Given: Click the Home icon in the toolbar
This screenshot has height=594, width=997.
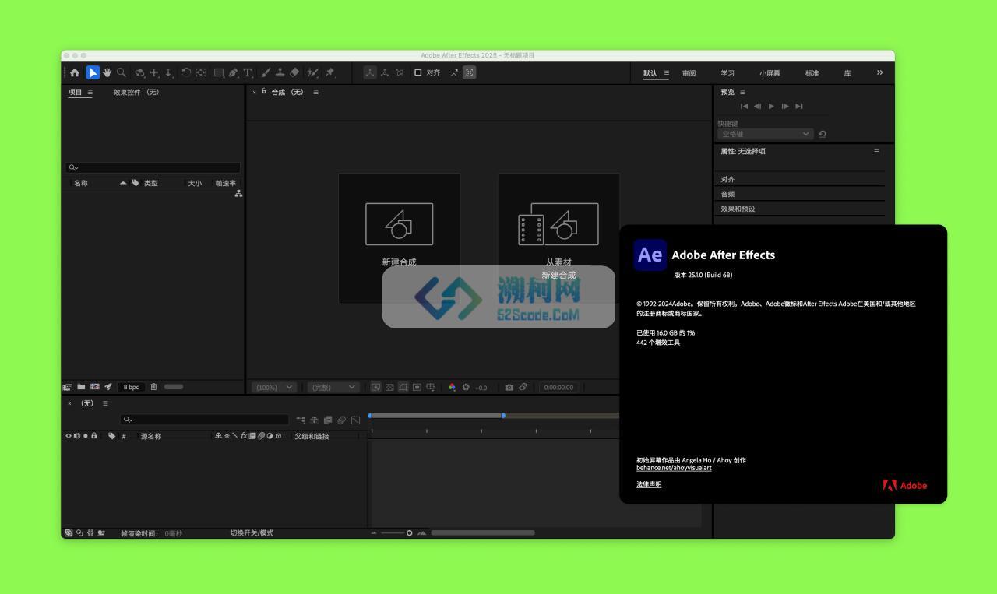Looking at the screenshot, I should (x=75, y=72).
